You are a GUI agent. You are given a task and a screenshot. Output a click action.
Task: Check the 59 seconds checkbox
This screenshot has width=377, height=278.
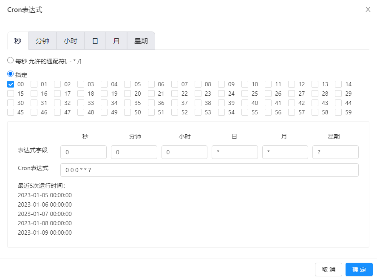click(338, 112)
